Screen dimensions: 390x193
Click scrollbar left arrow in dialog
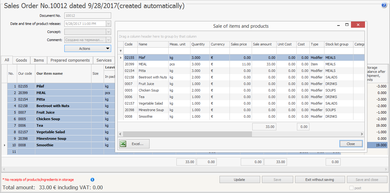coord(121,134)
